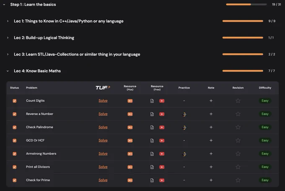Open the Solve link for Reverse a Number
This screenshot has height=191, width=285.
tap(103, 114)
